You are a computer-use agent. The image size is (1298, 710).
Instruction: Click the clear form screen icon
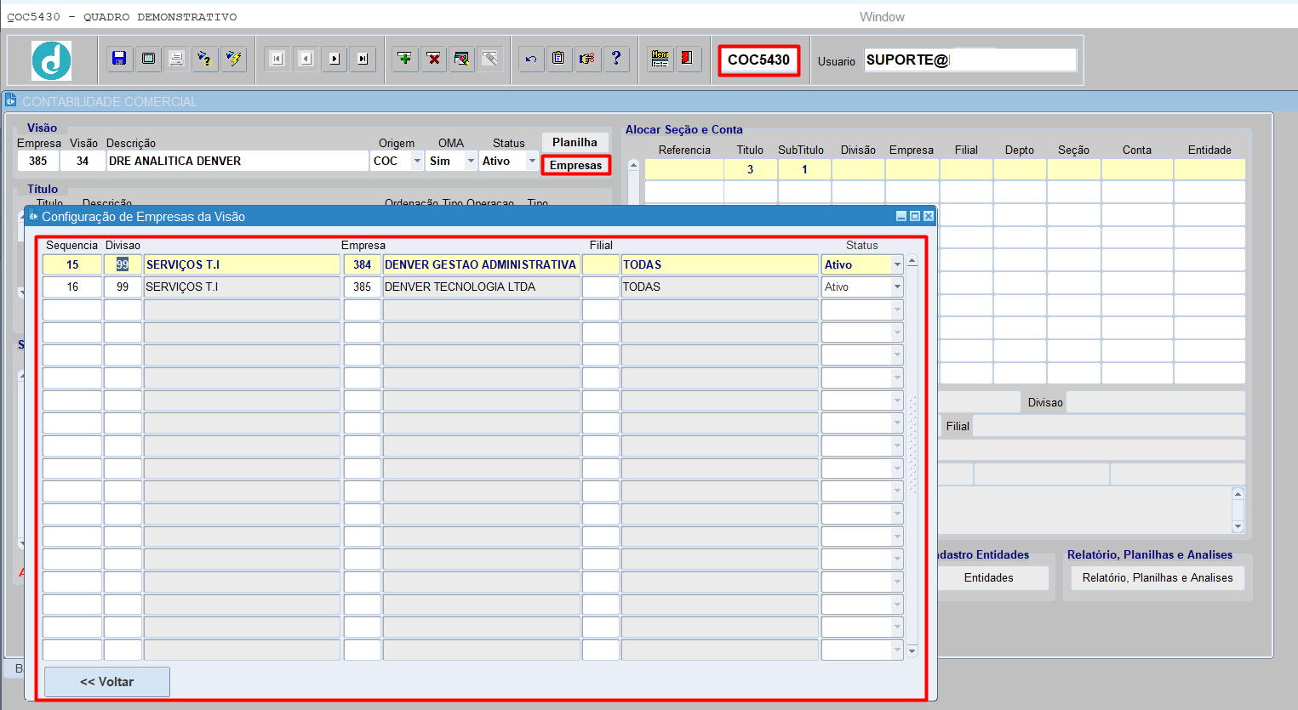pyautogui.click(x=148, y=59)
